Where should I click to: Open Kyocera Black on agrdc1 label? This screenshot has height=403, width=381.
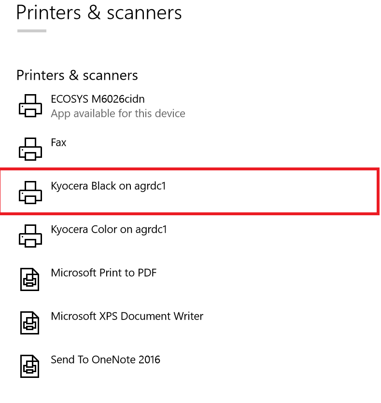tap(108, 186)
